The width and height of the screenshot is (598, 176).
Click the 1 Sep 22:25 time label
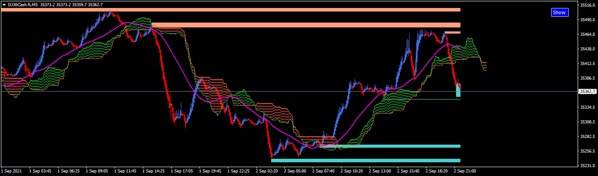239,170
